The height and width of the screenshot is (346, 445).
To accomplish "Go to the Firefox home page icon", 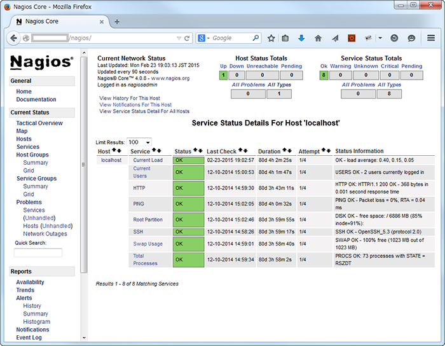I will click(x=318, y=38).
